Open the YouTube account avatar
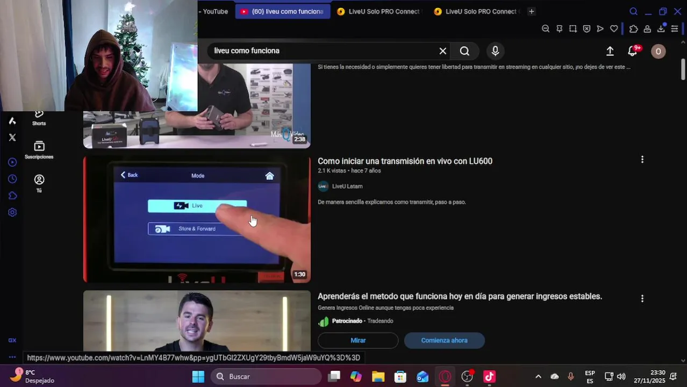Screen dimensions: 687x387 pyautogui.click(x=658, y=51)
